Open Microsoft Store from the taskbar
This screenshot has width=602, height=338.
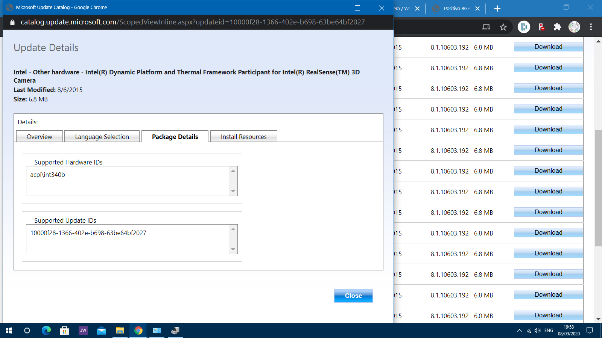pos(64,330)
